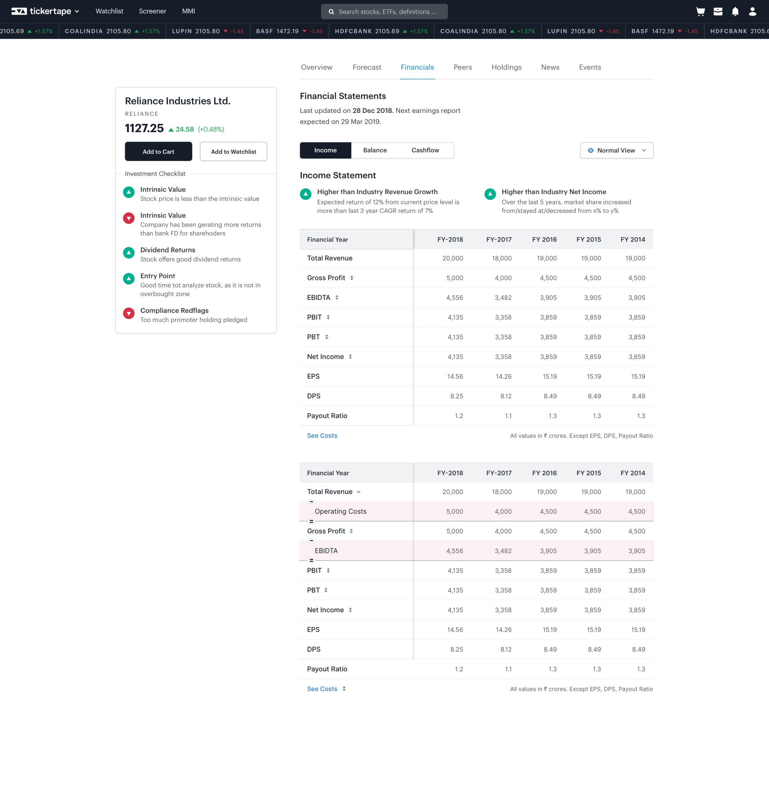Click leftmost BASF ticker in tape
The height and width of the screenshot is (803, 769).
coord(289,31)
